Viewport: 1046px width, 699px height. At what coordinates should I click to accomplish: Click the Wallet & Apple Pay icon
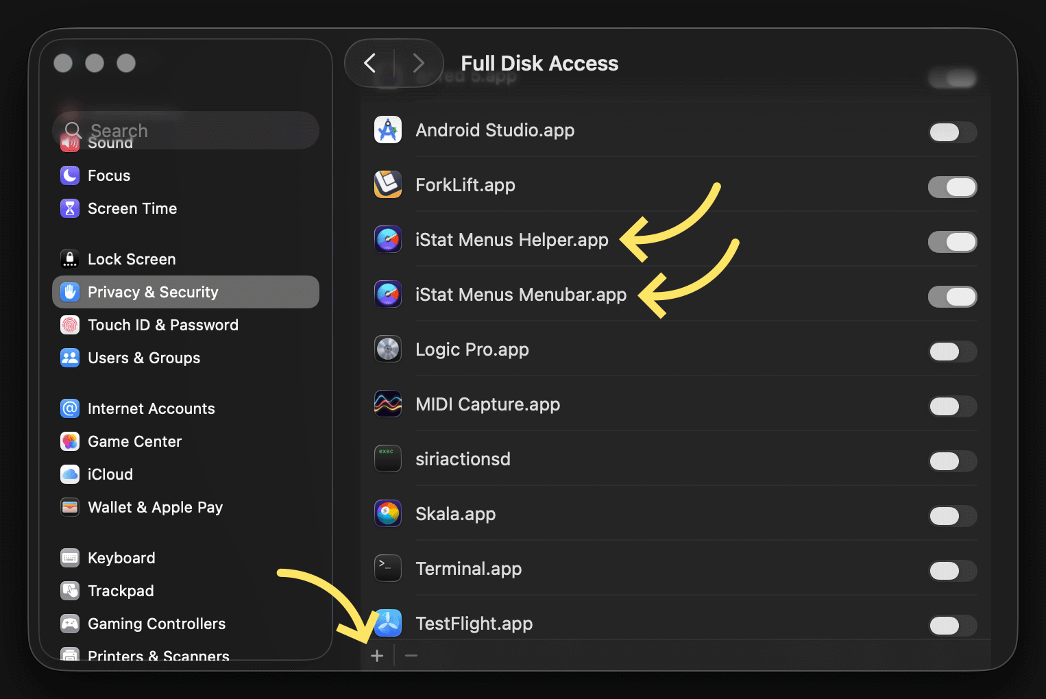pyautogui.click(x=70, y=507)
